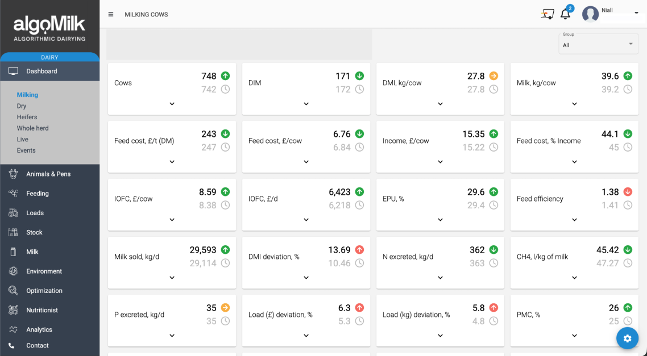Click the clock icon on IOFC, £/d card
The height and width of the screenshot is (356, 647).
point(359,205)
